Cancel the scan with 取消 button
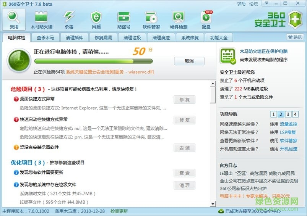The height and width of the screenshot is (216, 307). 189,61
